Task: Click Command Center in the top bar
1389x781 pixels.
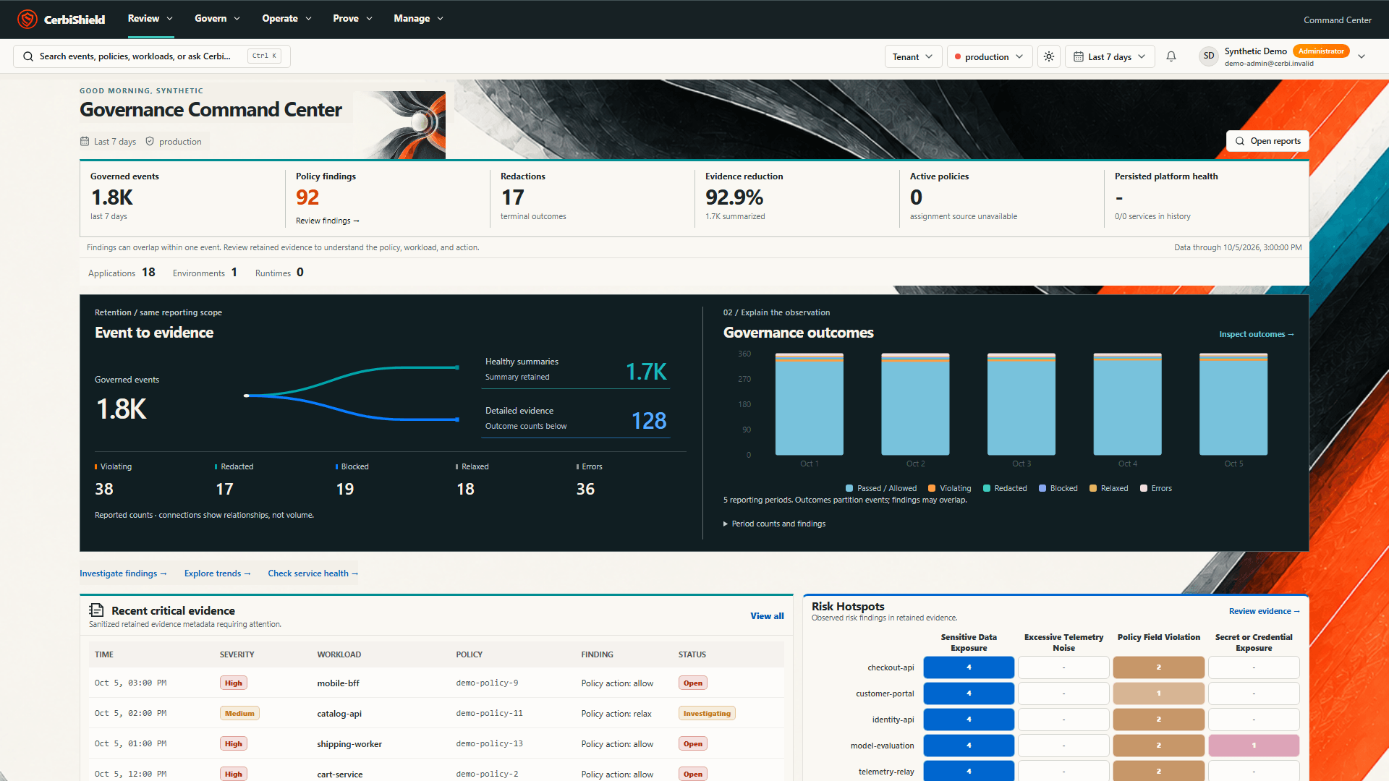Action: tap(1338, 20)
